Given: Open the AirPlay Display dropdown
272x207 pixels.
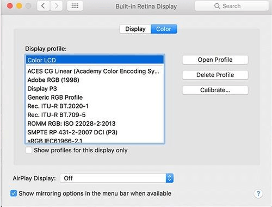Looking at the screenshot, I should coord(117,178).
